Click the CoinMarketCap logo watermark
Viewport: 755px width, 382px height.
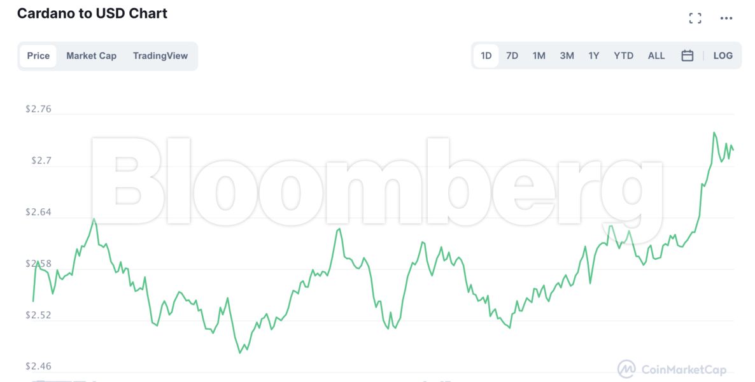pyautogui.click(x=672, y=369)
